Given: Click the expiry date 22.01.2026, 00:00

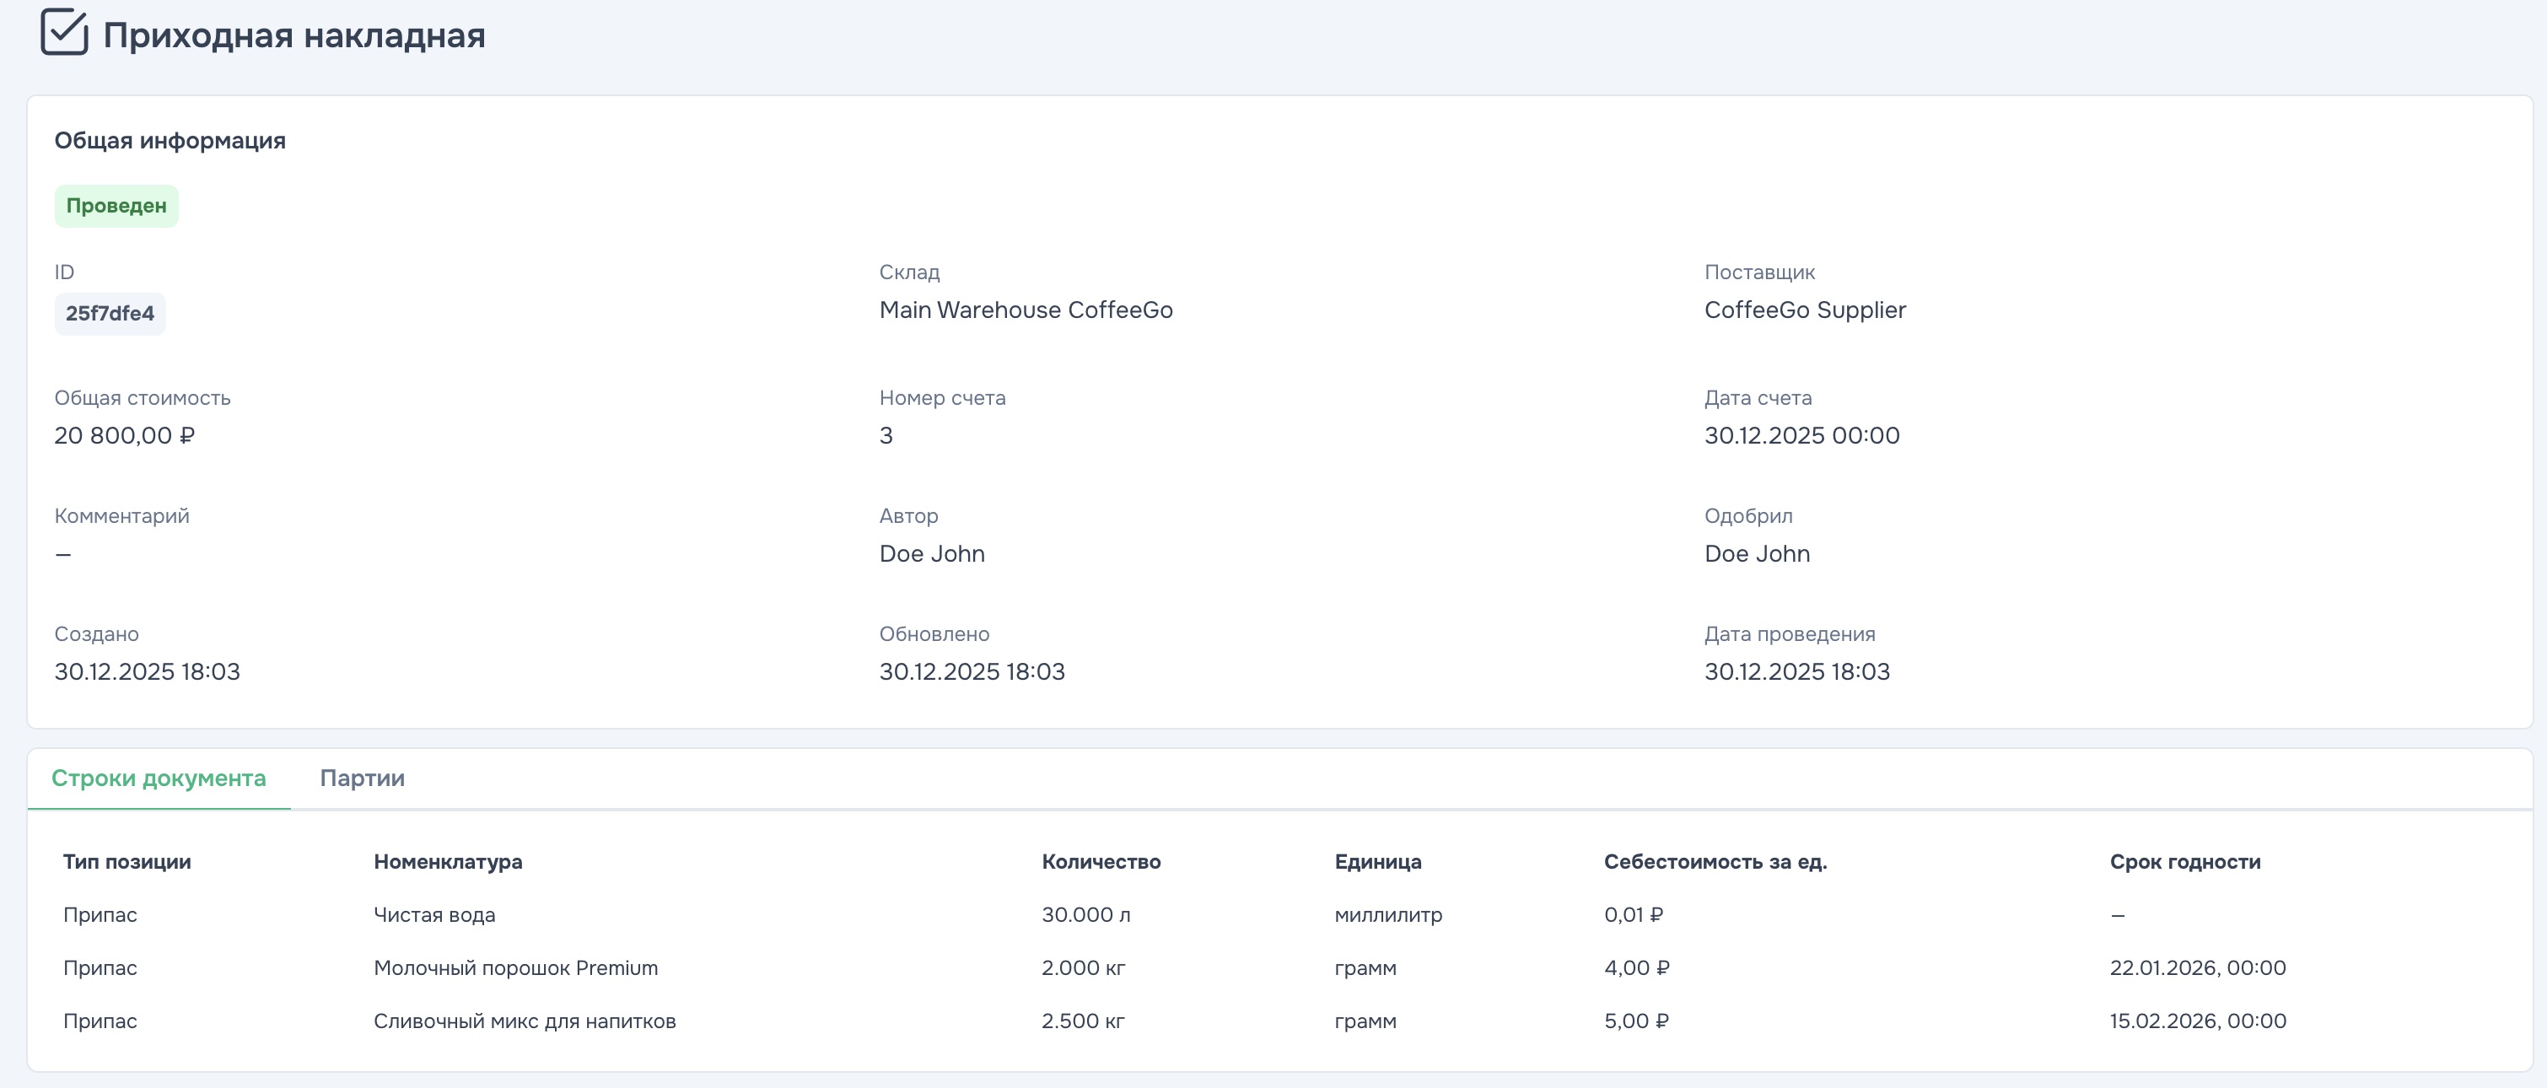Looking at the screenshot, I should point(2197,968).
